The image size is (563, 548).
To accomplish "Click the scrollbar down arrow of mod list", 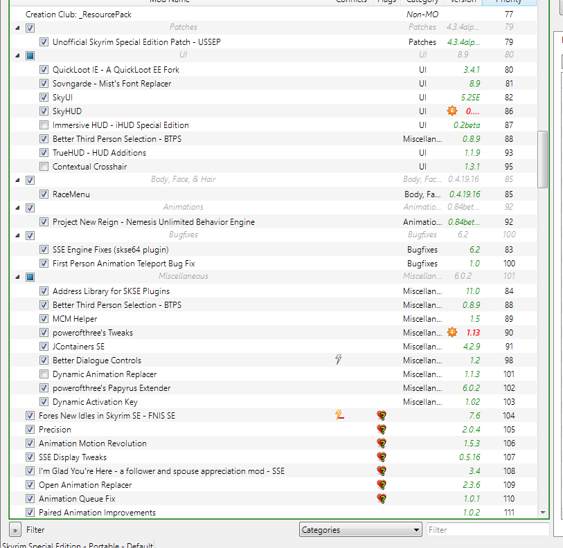I will [543, 513].
